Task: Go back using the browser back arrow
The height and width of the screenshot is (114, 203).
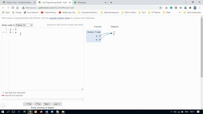Action: coord(3,8)
